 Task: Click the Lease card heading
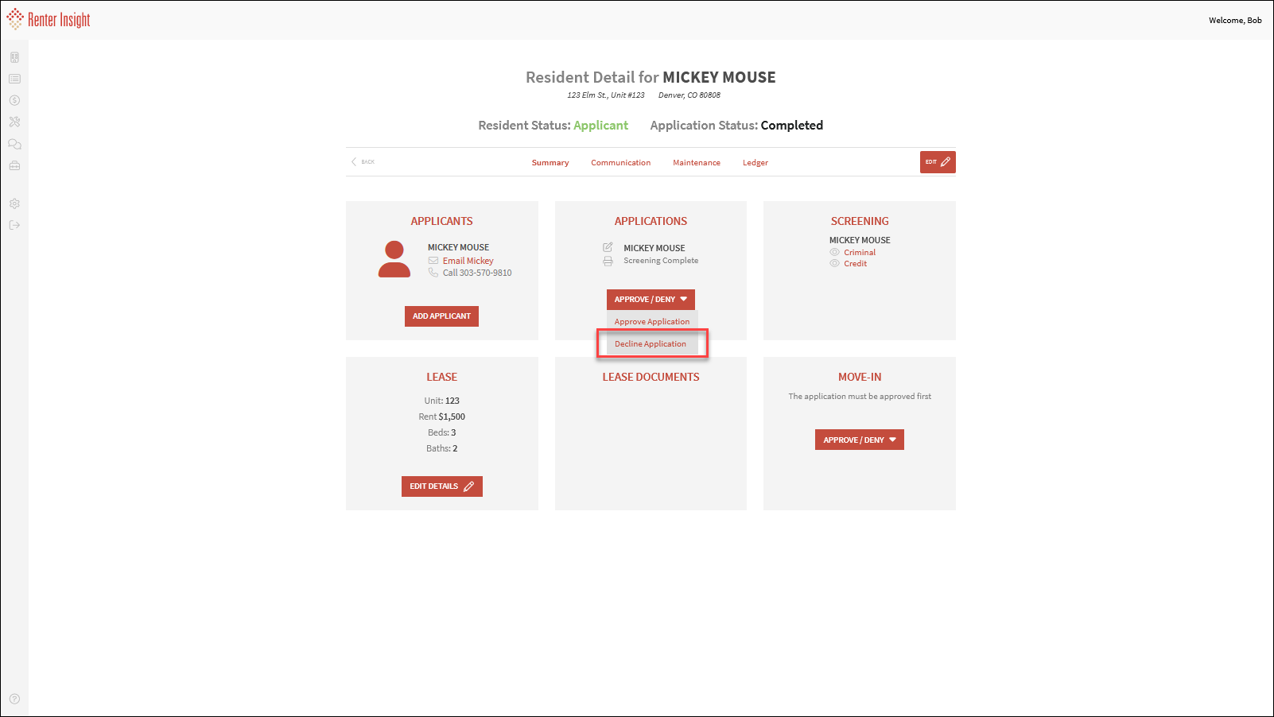(441, 377)
